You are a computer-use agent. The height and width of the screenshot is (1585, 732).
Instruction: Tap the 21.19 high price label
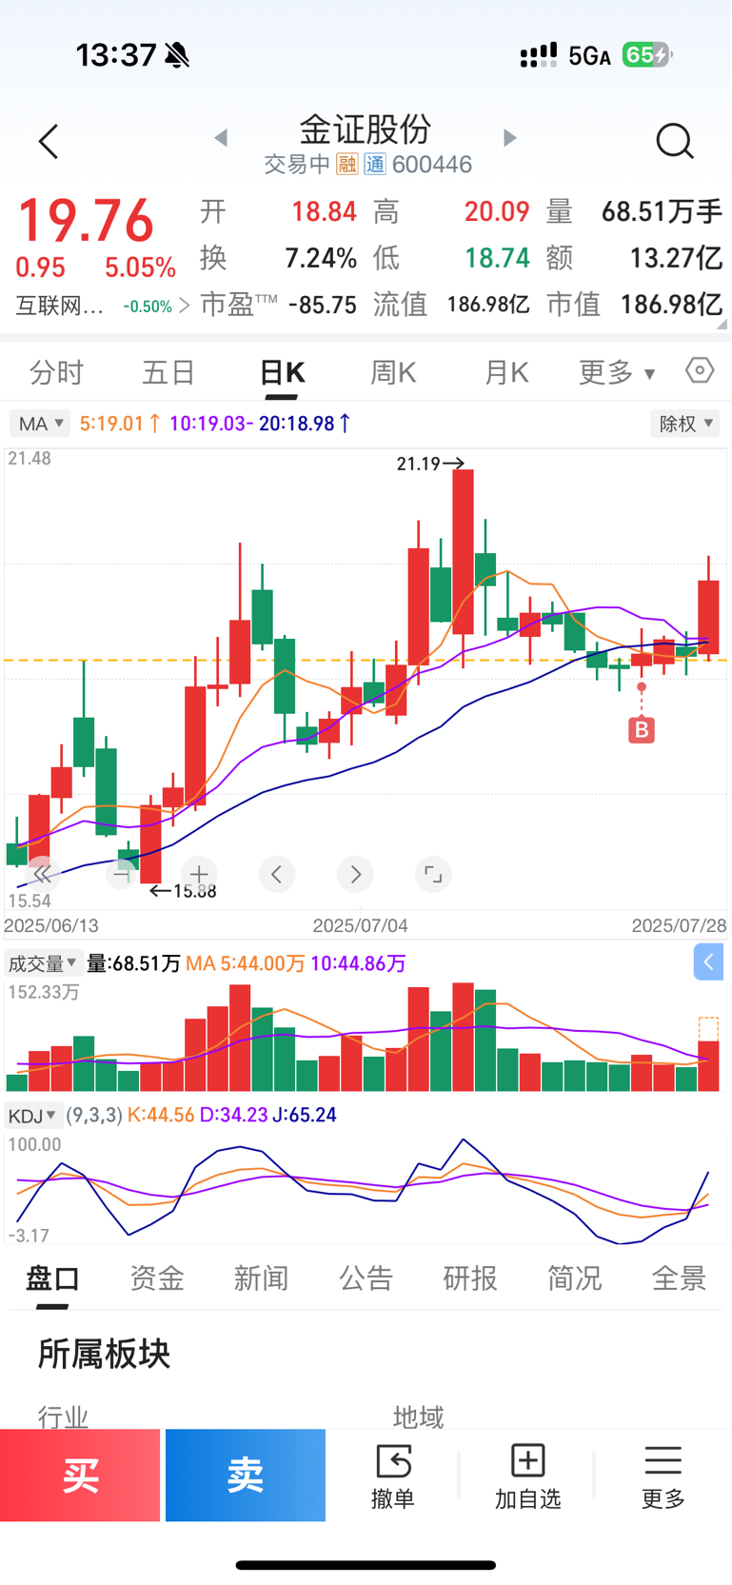419,464
